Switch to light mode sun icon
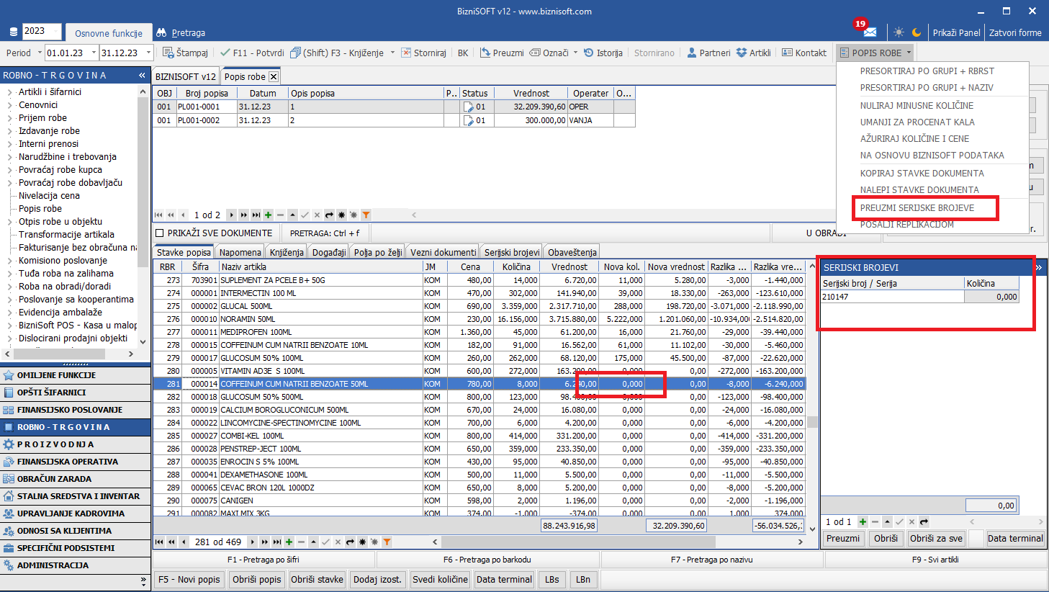The height and width of the screenshot is (592, 1049). [x=899, y=32]
